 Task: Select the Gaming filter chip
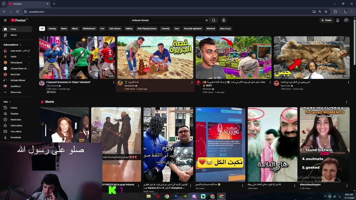pyautogui.click(x=52, y=29)
